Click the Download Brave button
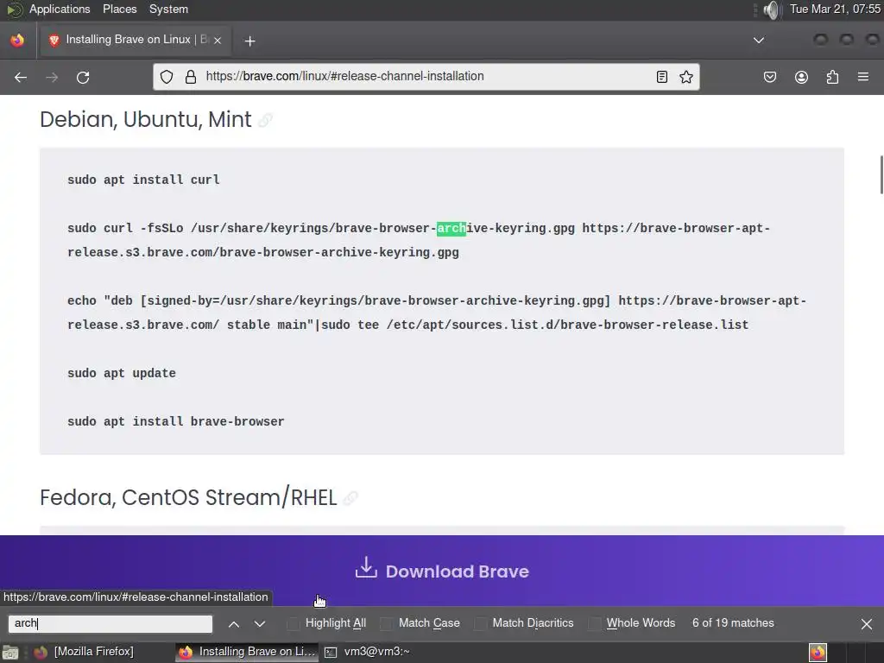 click(x=442, y=571)
